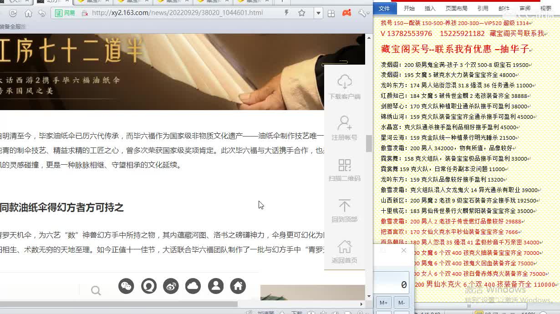Share via the Weibo icon

(171, 286)
